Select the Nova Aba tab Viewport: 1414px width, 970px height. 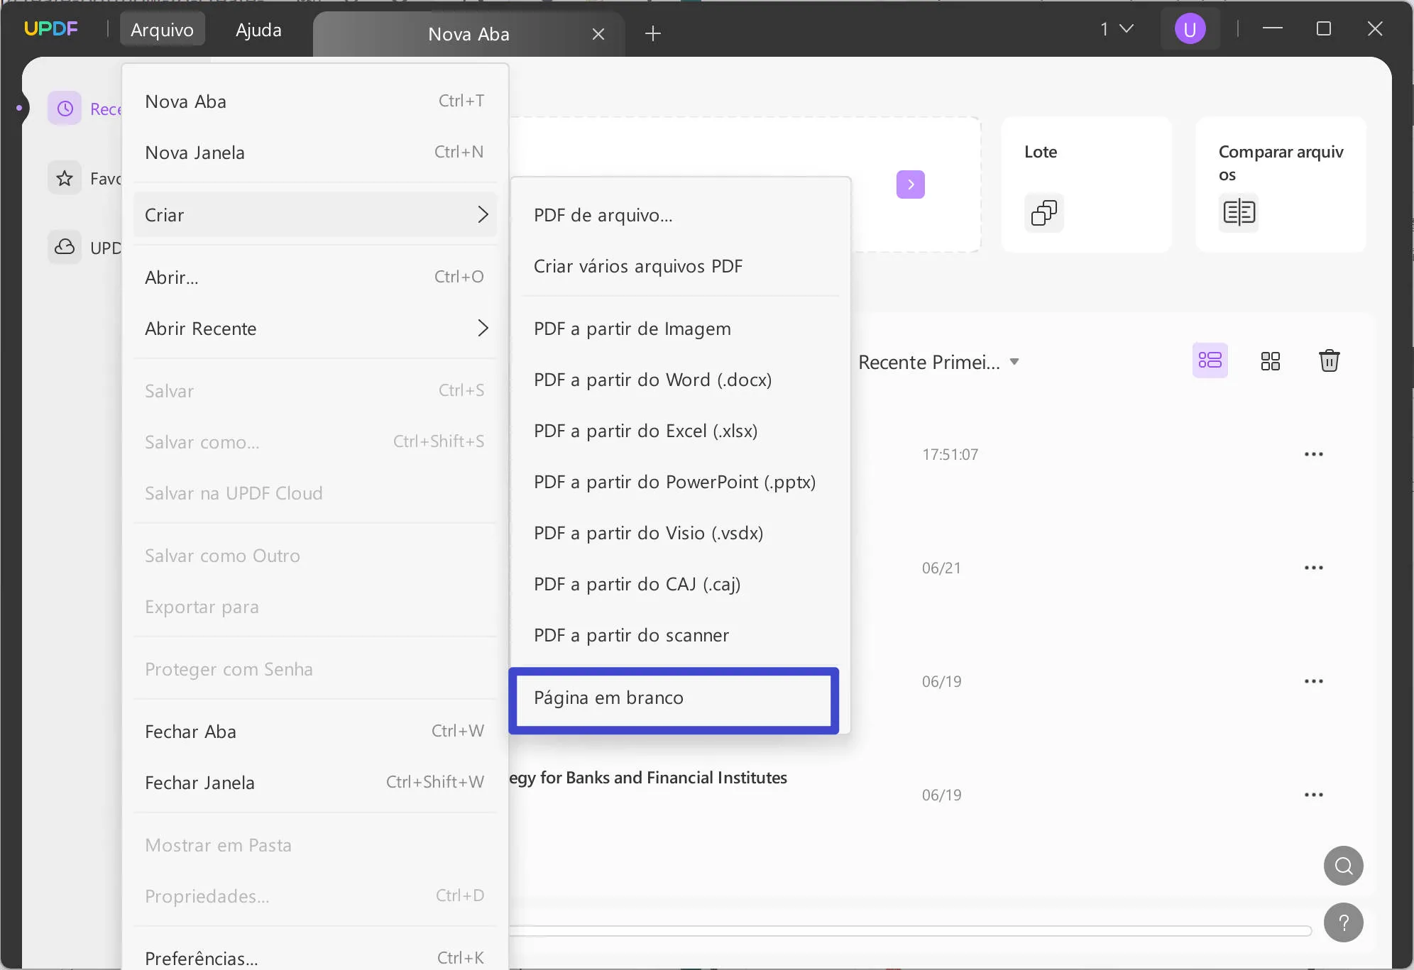[468, 34]
